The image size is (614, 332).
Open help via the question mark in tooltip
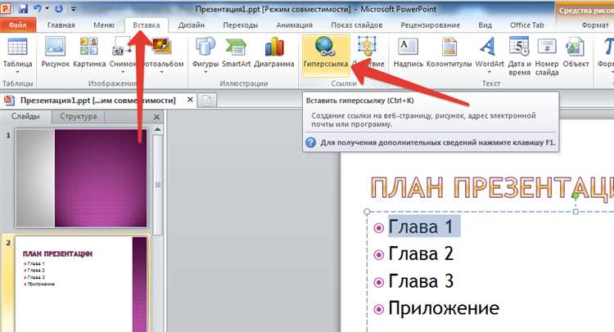tap(310, 142)
